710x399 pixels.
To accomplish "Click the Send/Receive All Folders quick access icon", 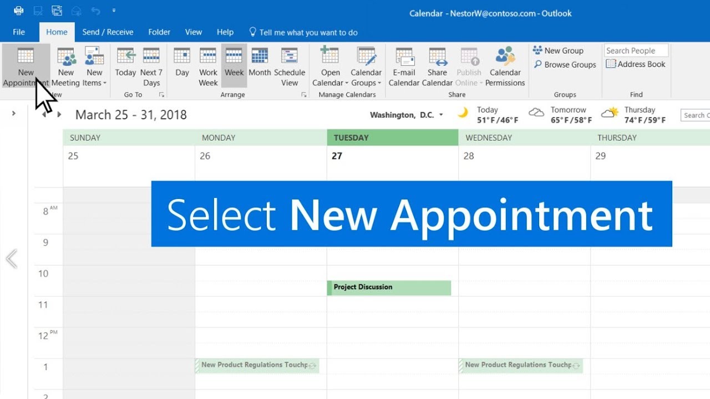I will click(57, 11).
